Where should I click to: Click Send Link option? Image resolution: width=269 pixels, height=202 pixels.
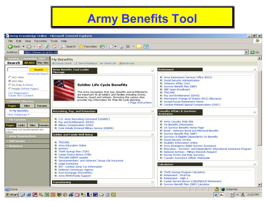click(108, 63)
